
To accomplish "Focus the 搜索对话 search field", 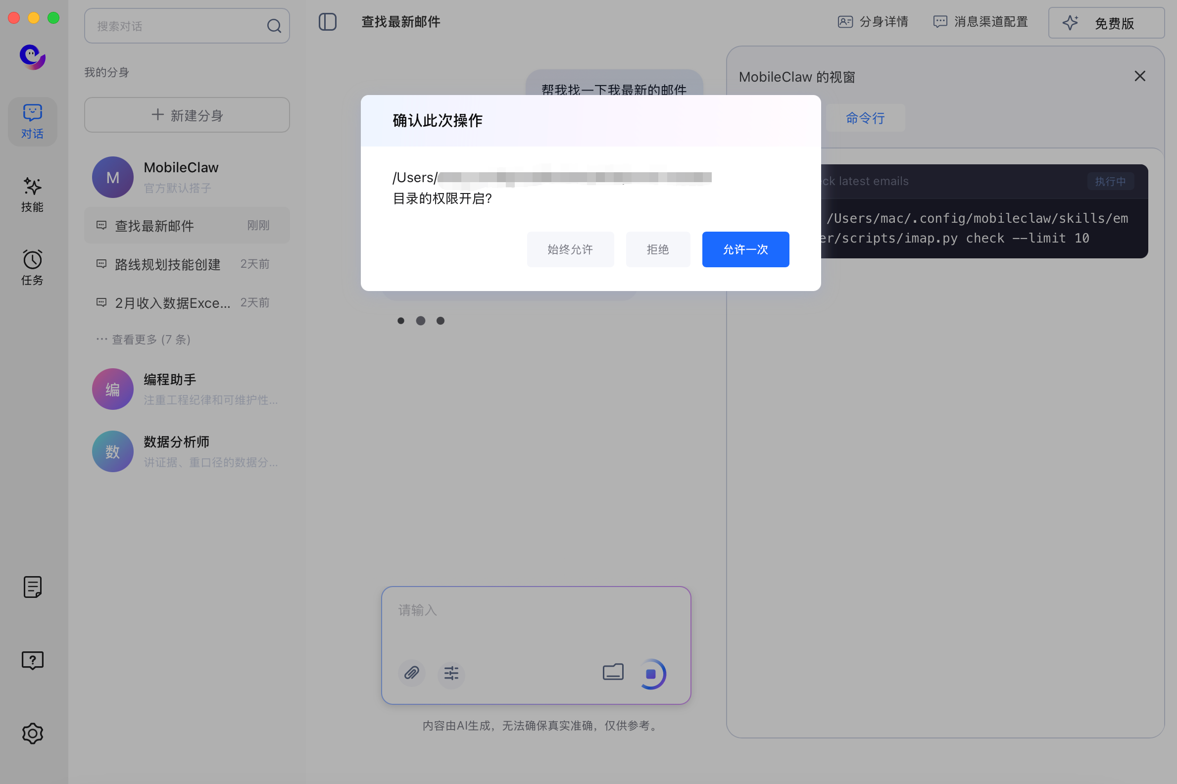I will coord(187,26).
